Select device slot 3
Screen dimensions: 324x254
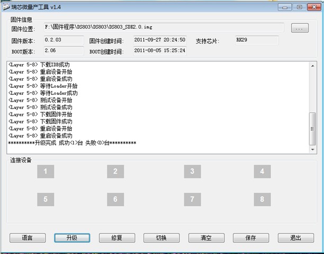point(192,171)
